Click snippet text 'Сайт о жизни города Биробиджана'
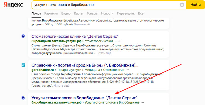 (x=56, y=74)
